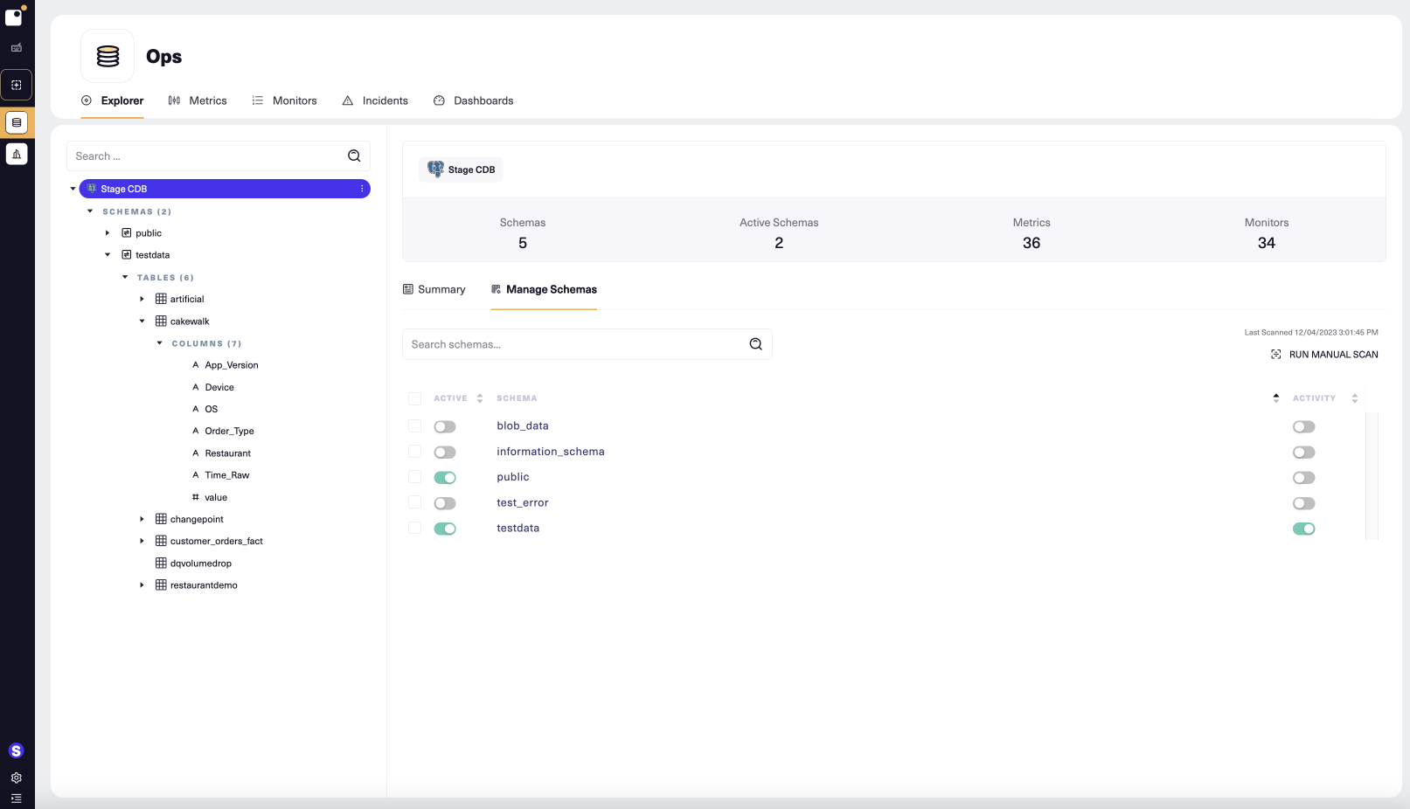The image size is (1410, 809).
Task: Expand the changepoint table node
Action: coord(142,519)
